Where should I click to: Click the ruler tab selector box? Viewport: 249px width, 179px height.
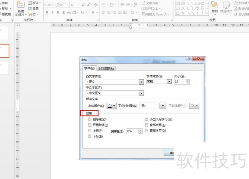(18, 25)
